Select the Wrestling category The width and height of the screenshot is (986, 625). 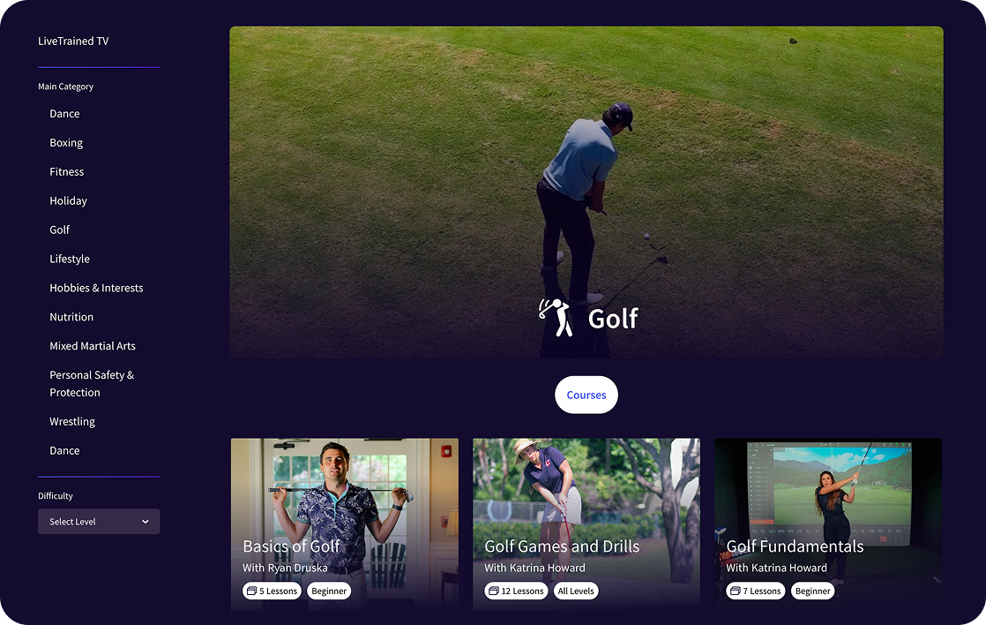72,422
